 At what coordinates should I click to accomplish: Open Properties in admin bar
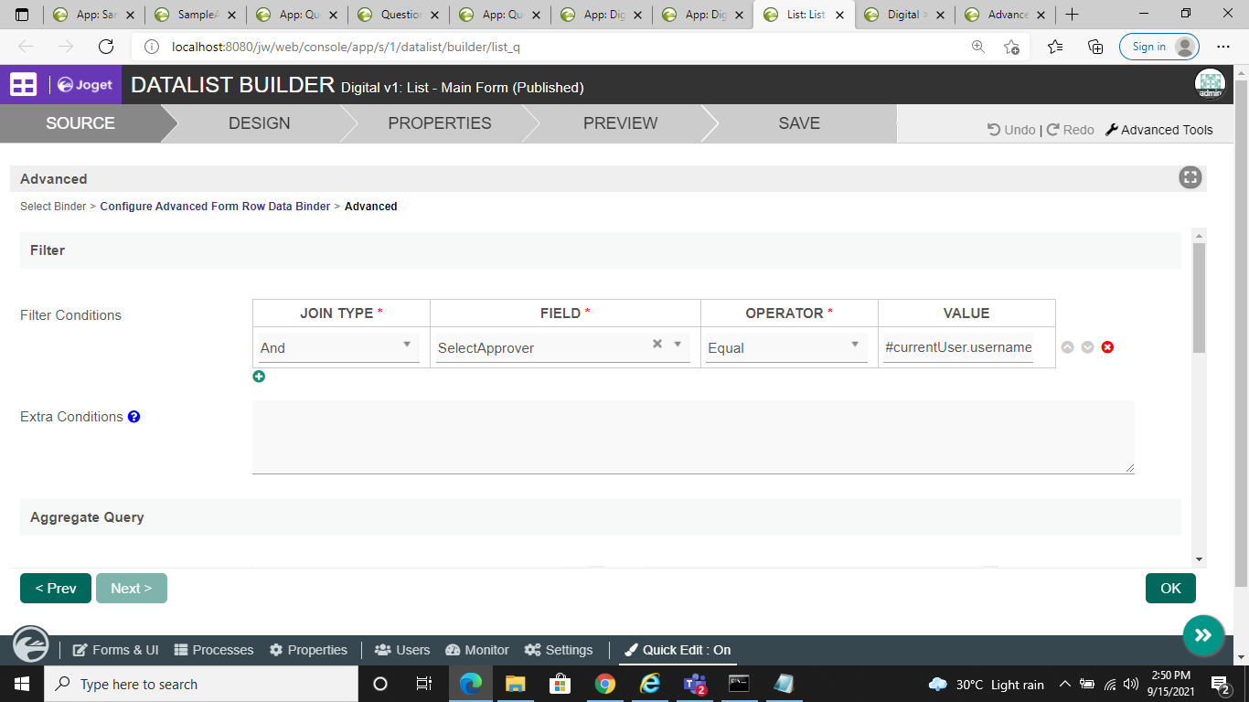click(308, 650)
